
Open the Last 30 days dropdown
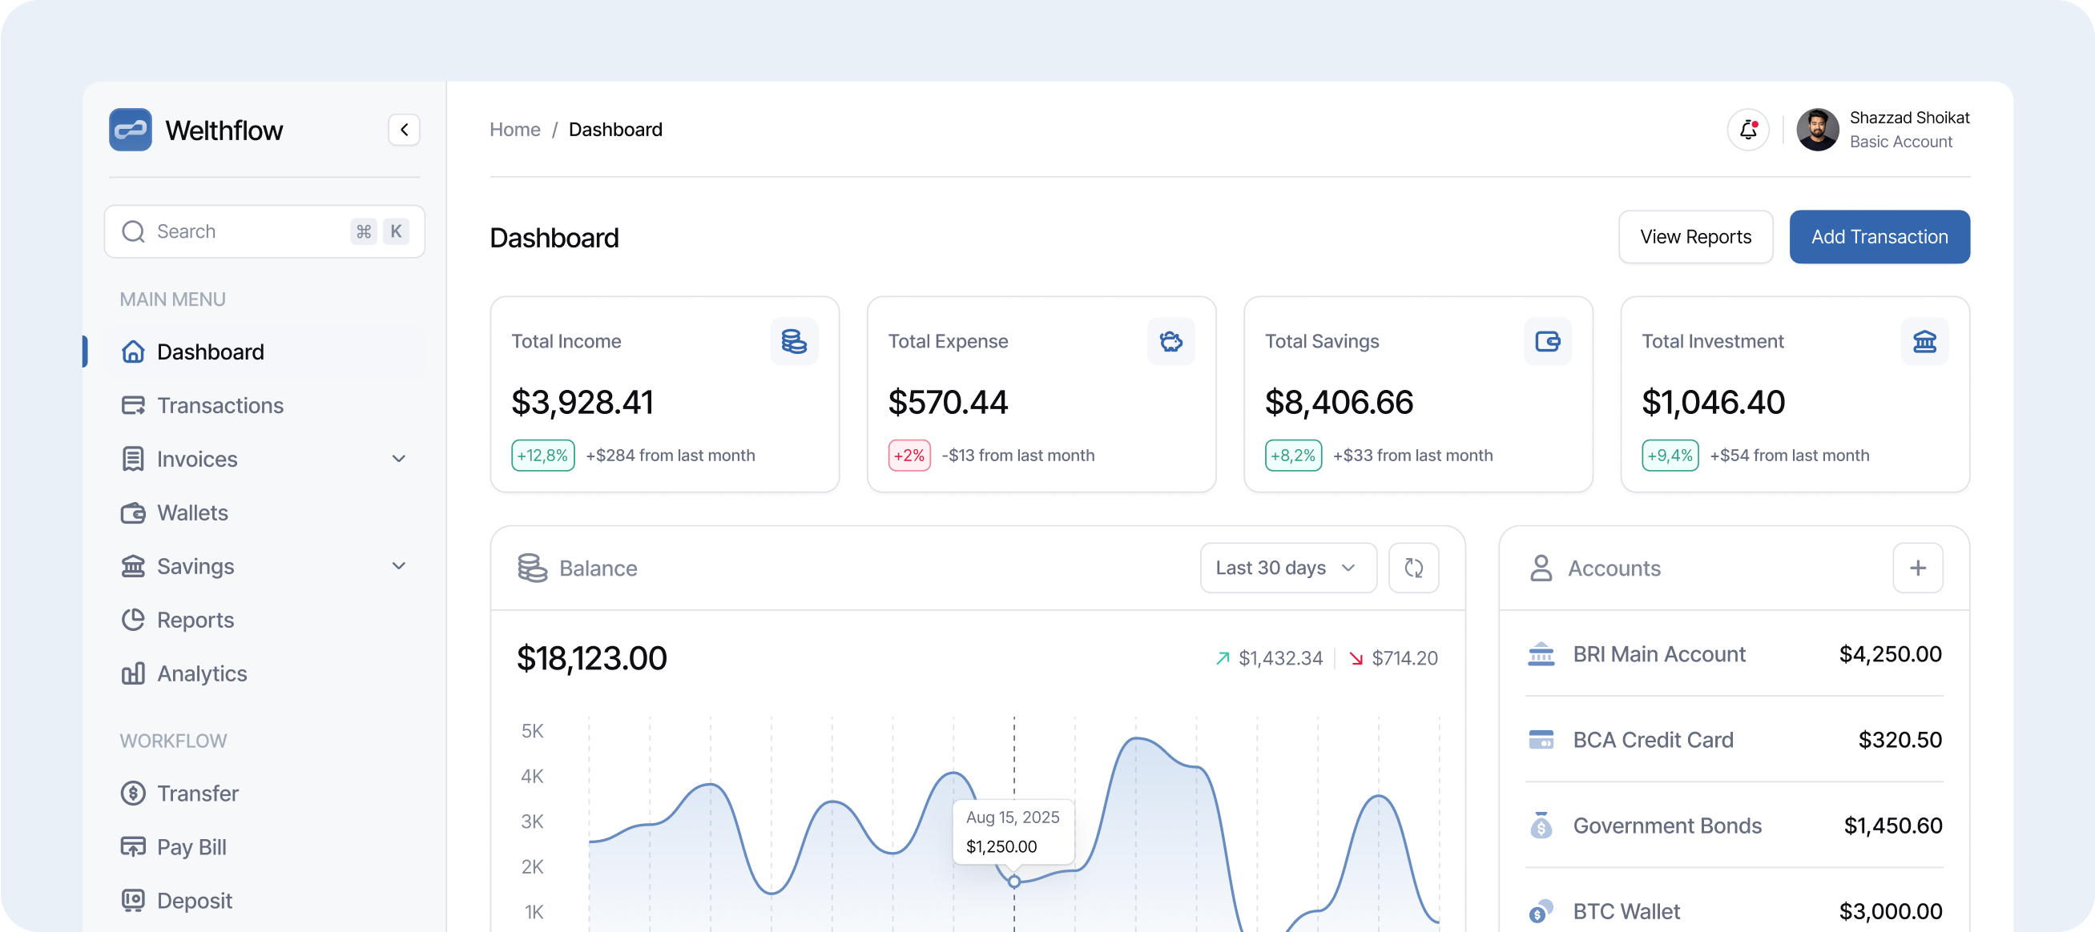[x=1287, y=568]
